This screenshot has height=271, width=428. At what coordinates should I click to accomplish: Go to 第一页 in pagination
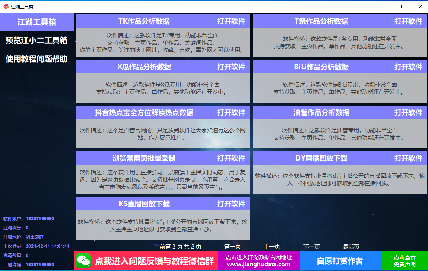pyautogui.click(x=232, y=247)
